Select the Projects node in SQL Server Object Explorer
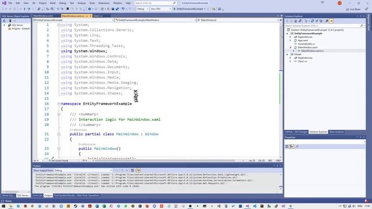The width and height of the screenshot is (372, 209). click(21, 28)
